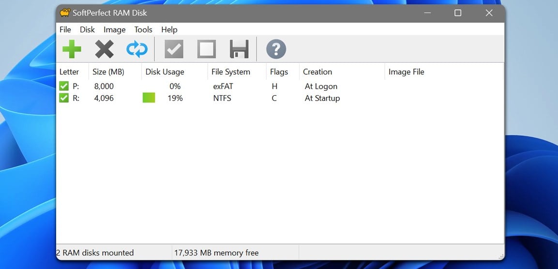The width and height of the screenshot is (558, 269).
Task: Click the C flag cell
Action: 274,99
